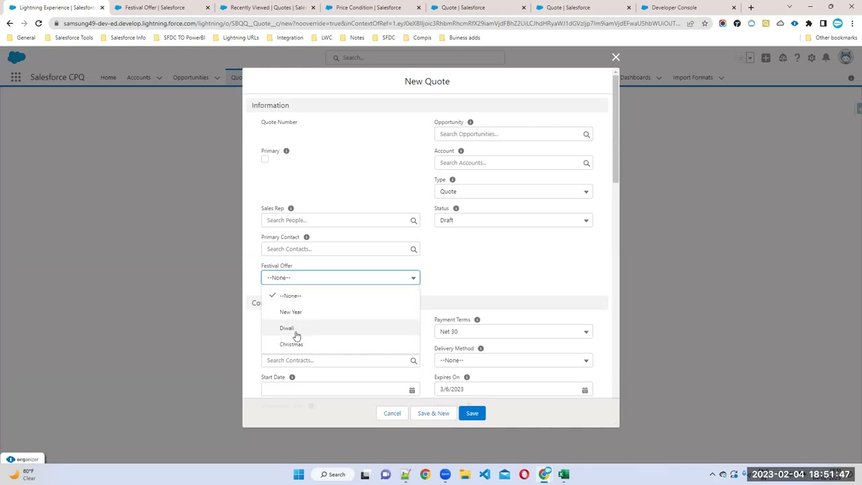
Task: Expand the Accounts nav chevron
Action: (x=159, y=77)
